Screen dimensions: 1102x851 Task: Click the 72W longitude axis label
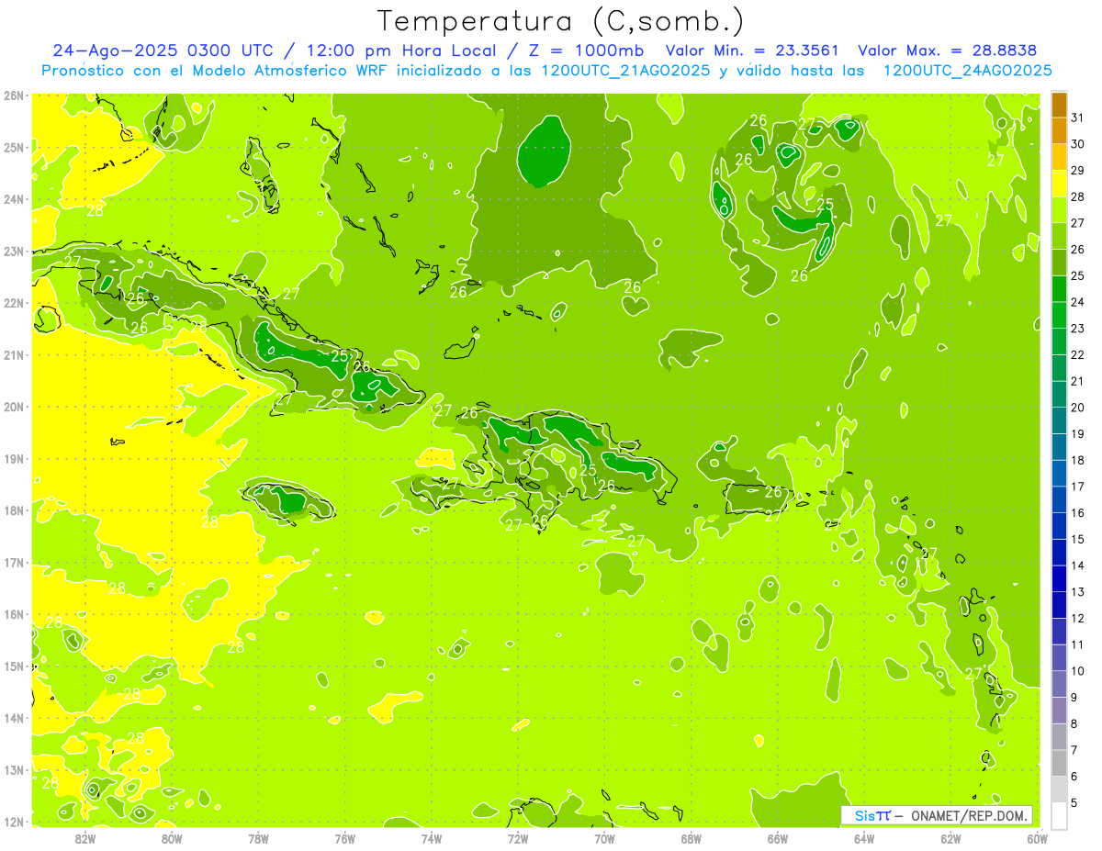tap(518, 837)
